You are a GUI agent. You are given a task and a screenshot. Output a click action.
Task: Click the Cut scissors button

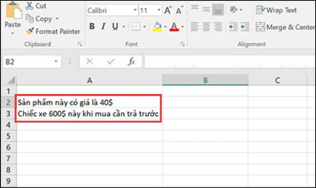click(x=36, y=6)
